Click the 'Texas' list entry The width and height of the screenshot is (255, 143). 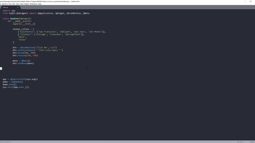point(22,40)
